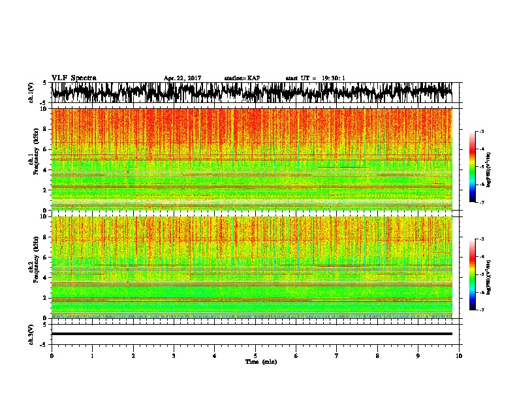Click the log(PSD) label beside ch.1 colorbar

pos(489,170)
